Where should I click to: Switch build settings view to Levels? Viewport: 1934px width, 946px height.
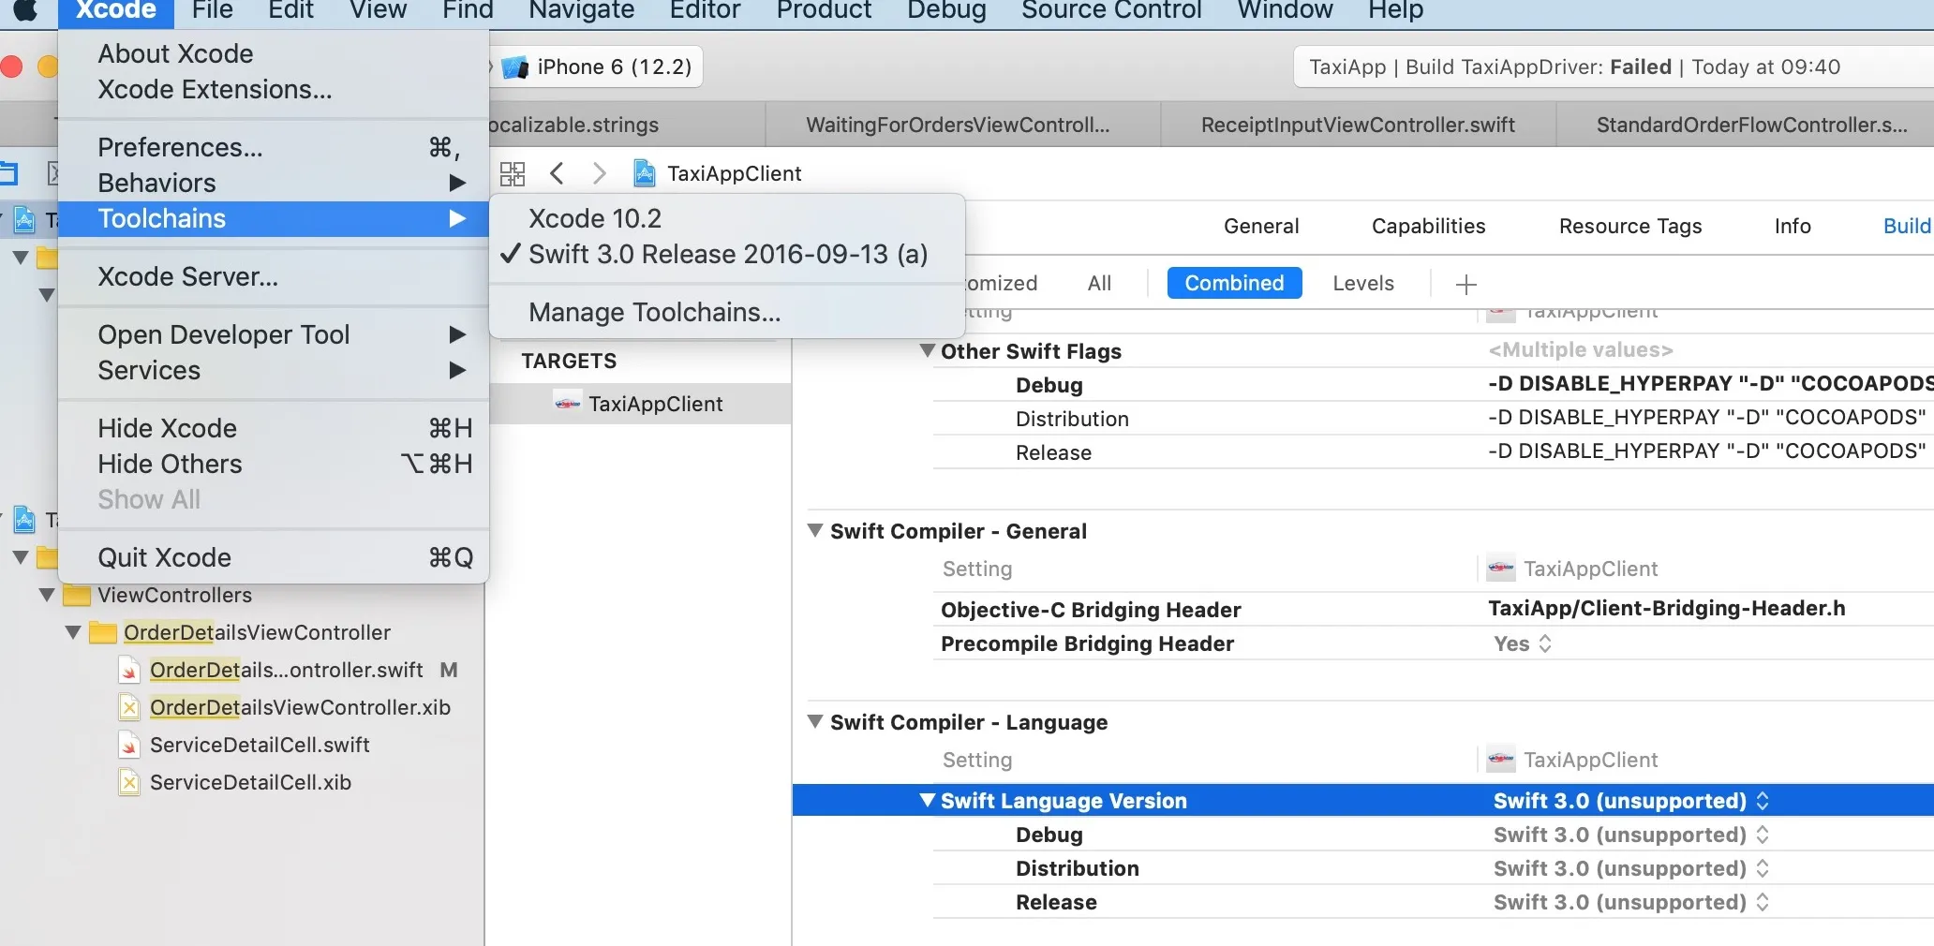pyautogui.click(x=1363, y=283)
